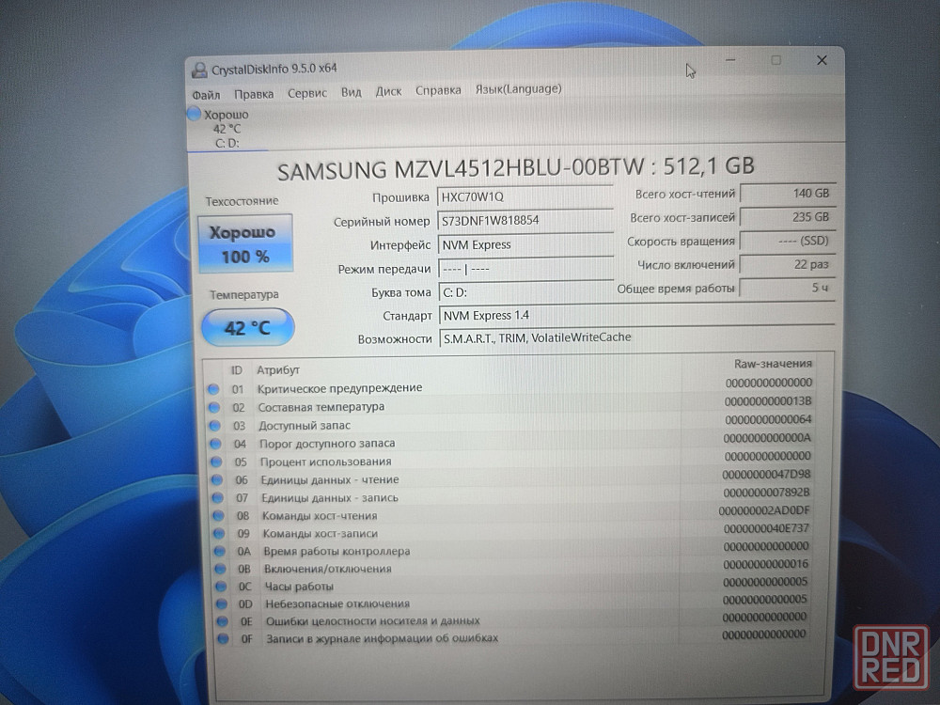The height and width of the screenshot is (705, 940).
Task: Select the Единицы данных - запись attribute text
Action: point(330,497)
